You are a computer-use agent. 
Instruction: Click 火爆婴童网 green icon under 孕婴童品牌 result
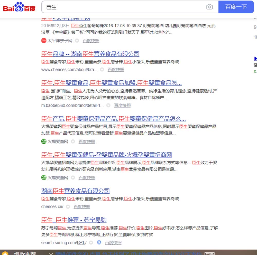(44, 177)
